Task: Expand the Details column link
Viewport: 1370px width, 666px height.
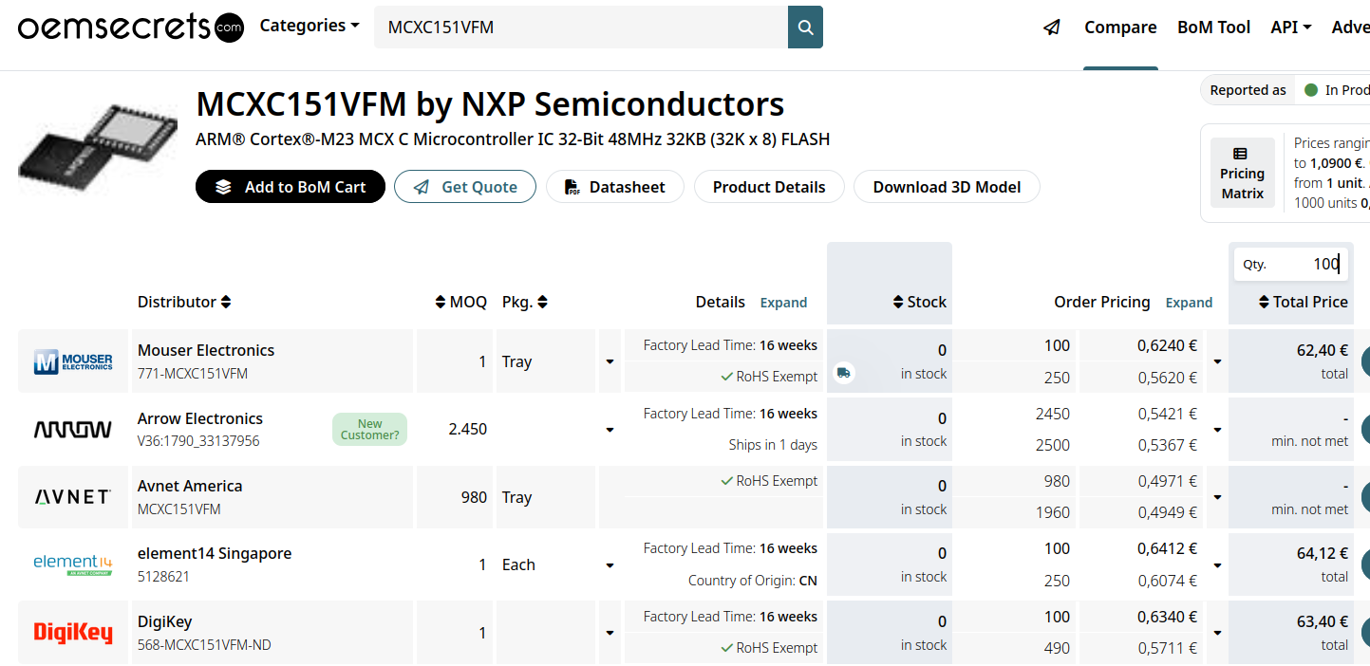Action: (x=783, y=303)
